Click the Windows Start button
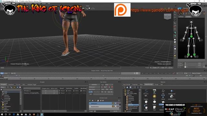 pos(2,114)
